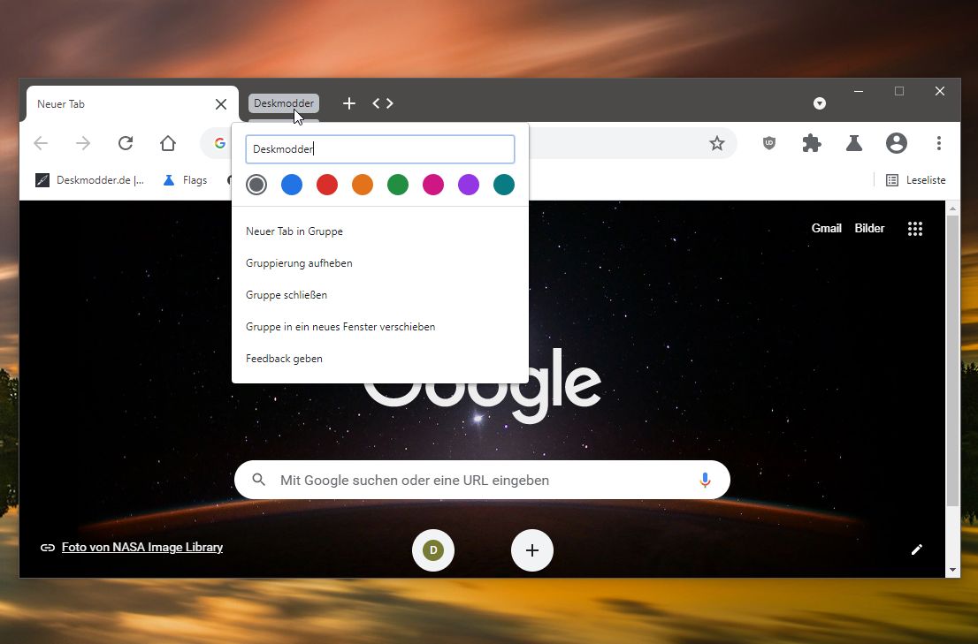Add a new tab with the plus button
The width and height of the screenshot is (978, 644).
pos(349,103)
